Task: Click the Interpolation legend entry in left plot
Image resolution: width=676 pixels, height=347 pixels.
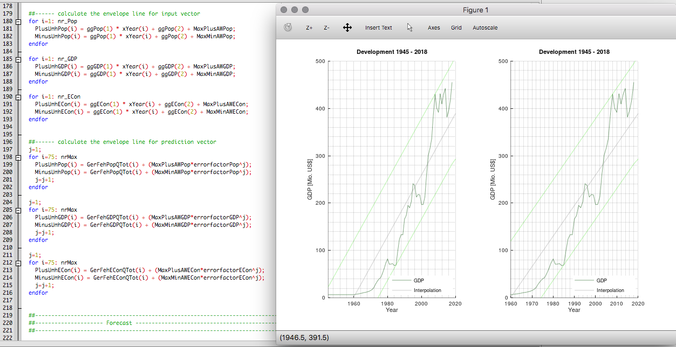Action: point(427,290)
